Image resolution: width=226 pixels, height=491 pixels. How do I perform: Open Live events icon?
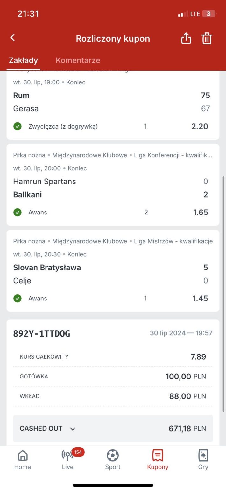(67, 456)
